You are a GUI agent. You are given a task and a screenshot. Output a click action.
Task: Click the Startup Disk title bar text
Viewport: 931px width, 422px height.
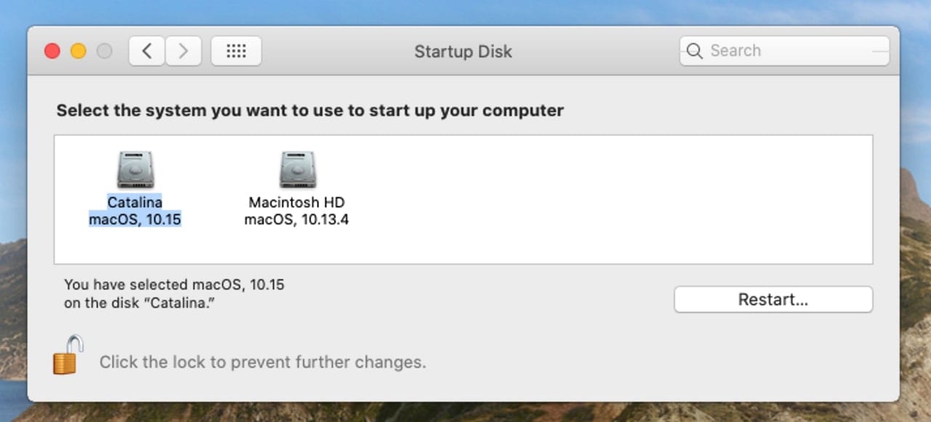pos(463,51)
